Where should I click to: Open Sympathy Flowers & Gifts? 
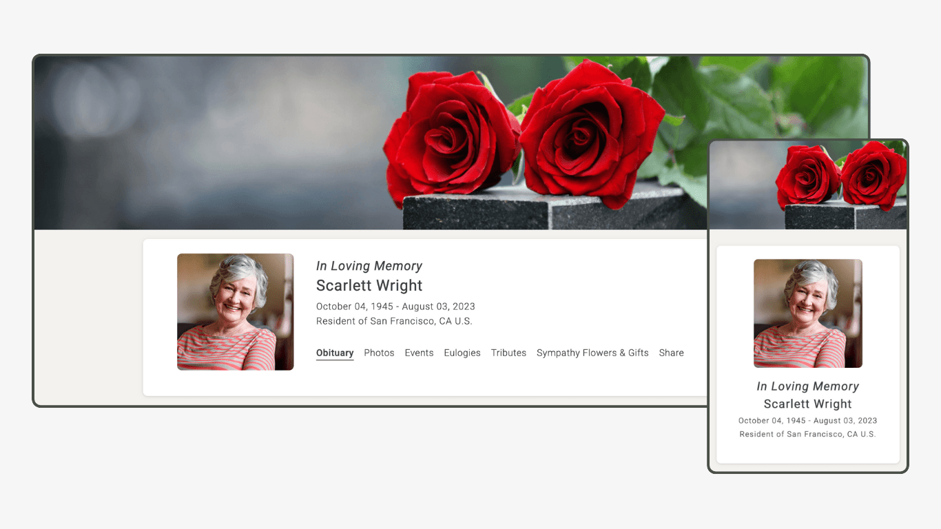[x=592, y=353]
